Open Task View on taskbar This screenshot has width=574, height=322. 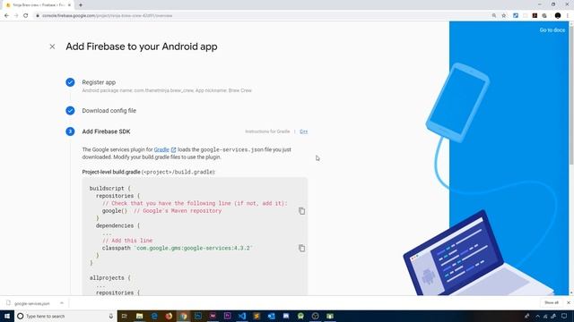[x=125, y=316]
